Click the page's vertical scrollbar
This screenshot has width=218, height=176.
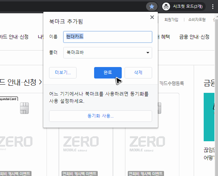[x=216, y=95]
